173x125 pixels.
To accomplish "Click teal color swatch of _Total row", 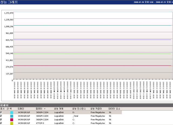I will point(12,116).
